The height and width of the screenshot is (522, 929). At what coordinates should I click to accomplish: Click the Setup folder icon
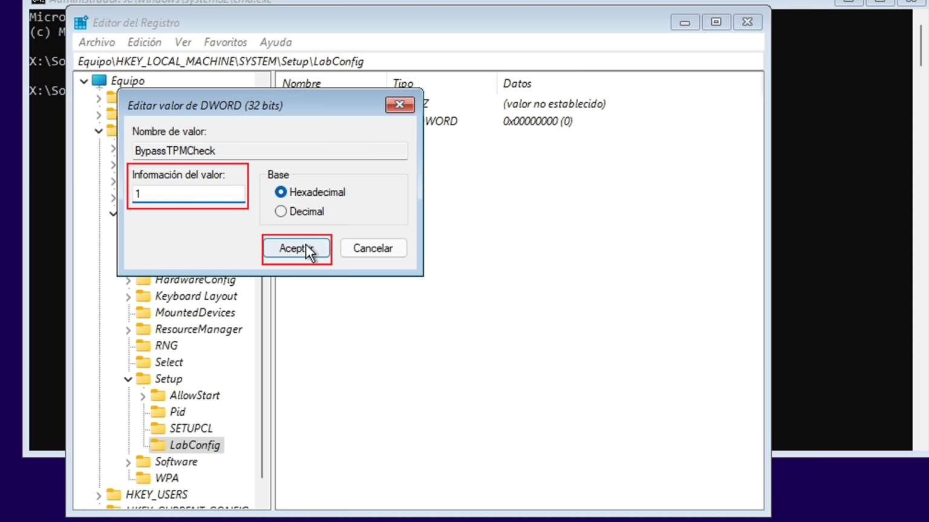tap(143, 379)
